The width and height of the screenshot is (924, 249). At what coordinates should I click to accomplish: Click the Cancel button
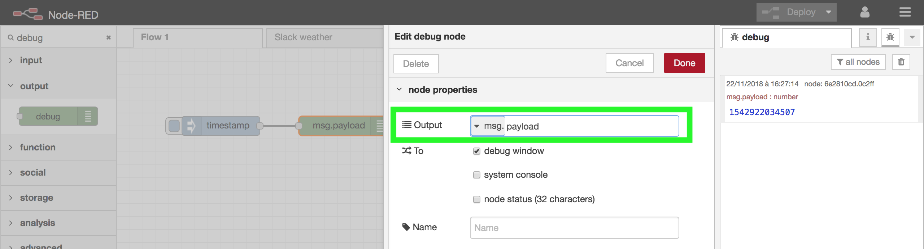[629, 63]
